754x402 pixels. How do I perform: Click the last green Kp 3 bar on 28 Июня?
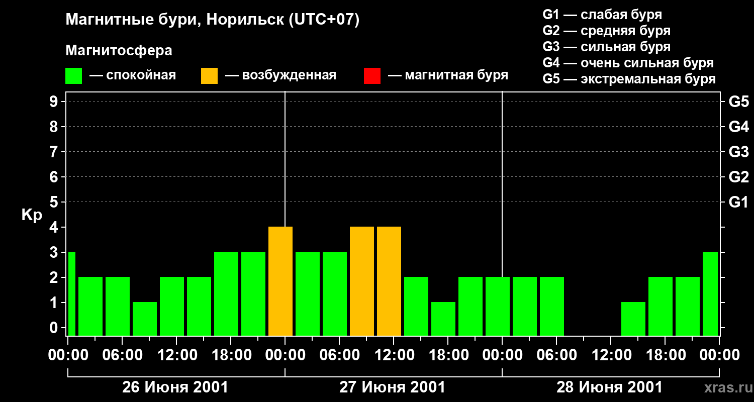pyautogui.click(x=710, y=293)
